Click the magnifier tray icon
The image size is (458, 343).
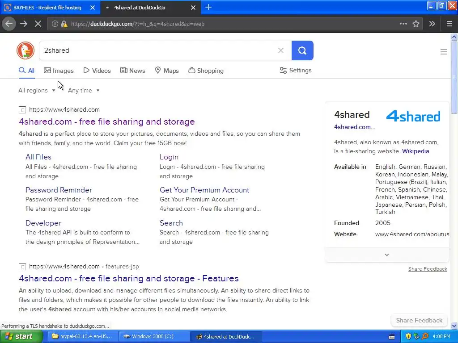click(x=425, y=337)
